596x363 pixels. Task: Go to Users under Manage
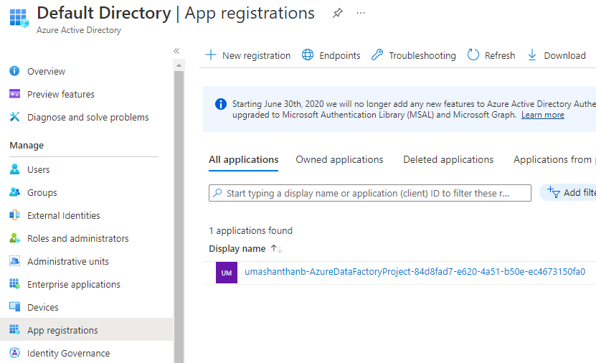(x=39, y=169)
